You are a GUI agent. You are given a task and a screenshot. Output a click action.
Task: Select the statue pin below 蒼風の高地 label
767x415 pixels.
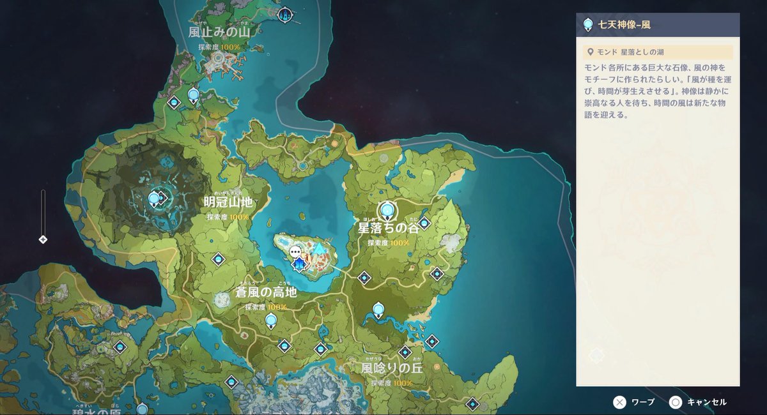(x=271, y=321)
